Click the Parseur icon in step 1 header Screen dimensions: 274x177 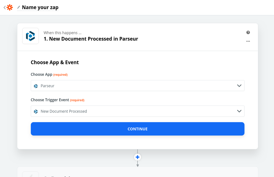pyautogui.click(x=30, y=36)
